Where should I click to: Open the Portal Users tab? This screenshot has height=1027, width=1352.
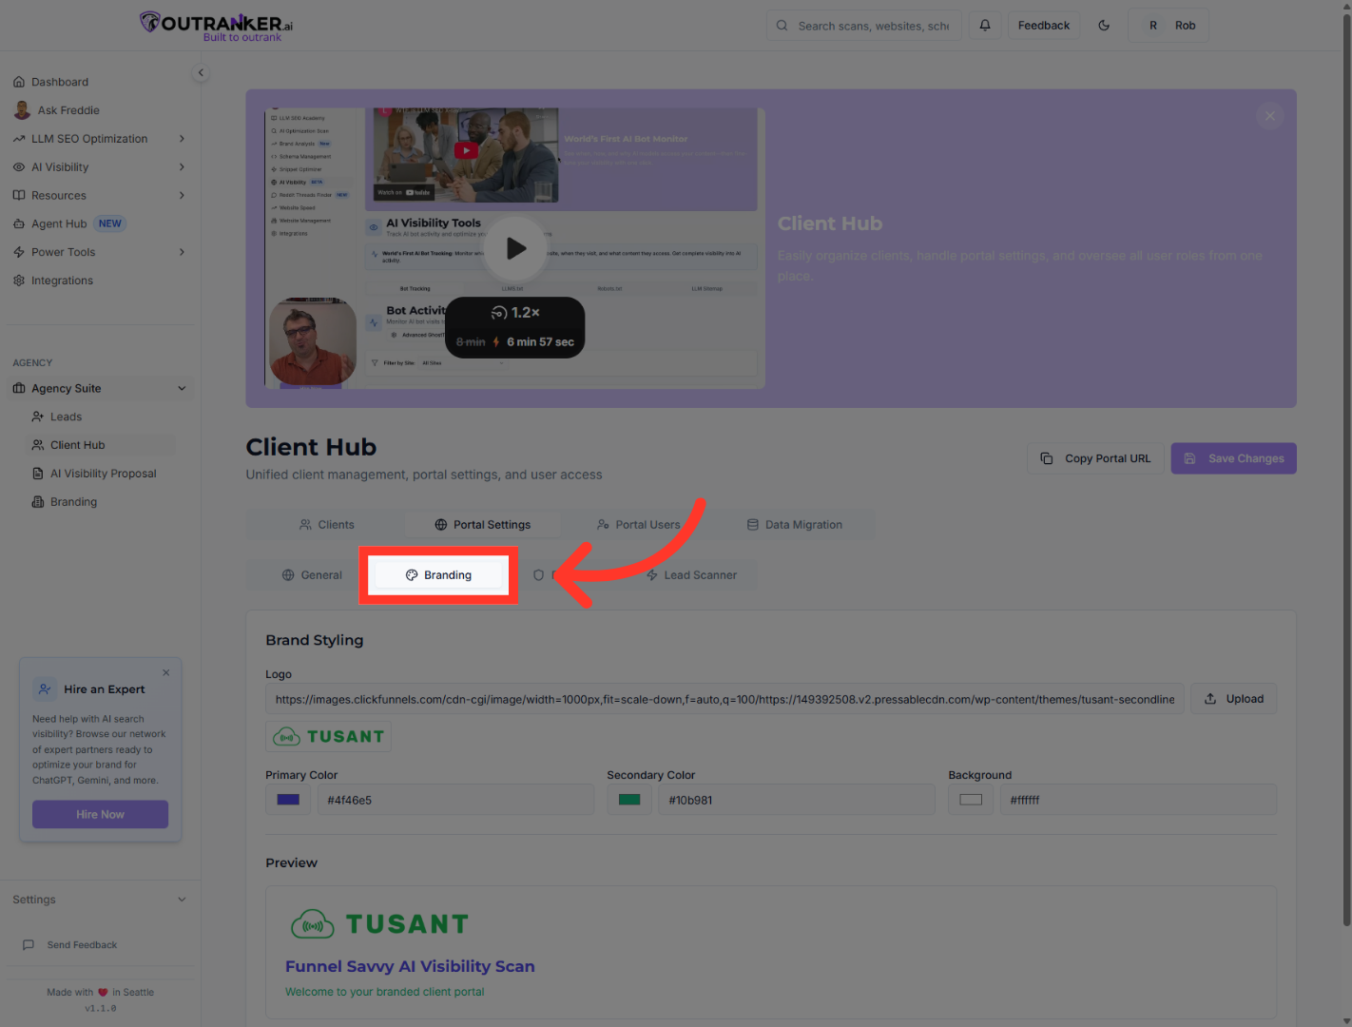click(x=639, y=525)
